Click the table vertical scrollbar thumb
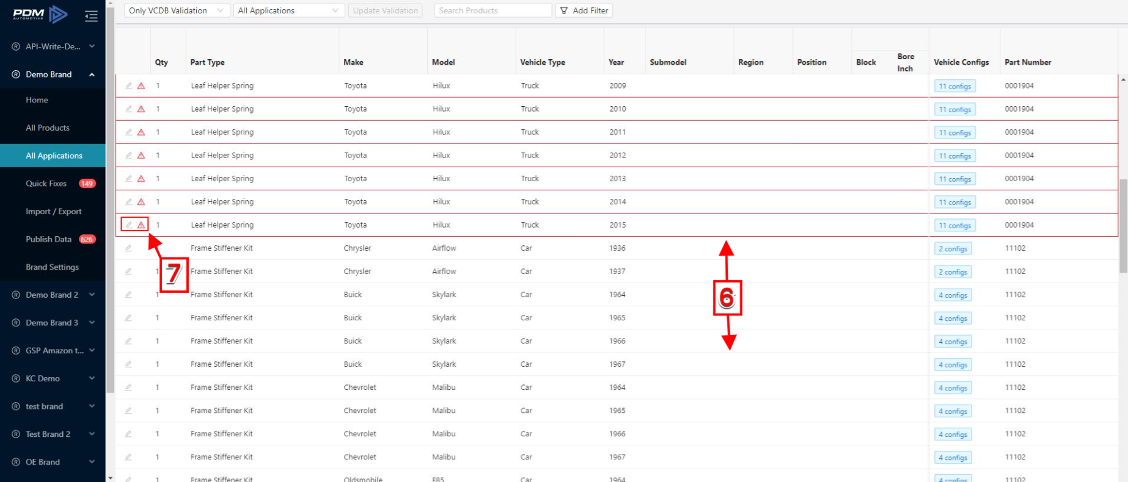 click(x=1123, y=226)
